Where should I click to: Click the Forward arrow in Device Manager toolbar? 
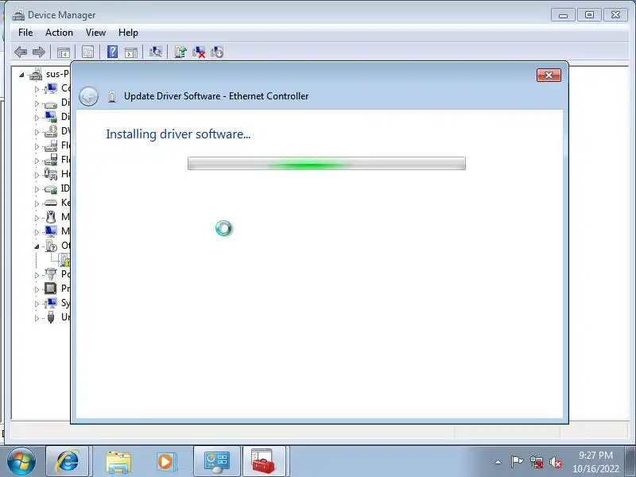38,52
